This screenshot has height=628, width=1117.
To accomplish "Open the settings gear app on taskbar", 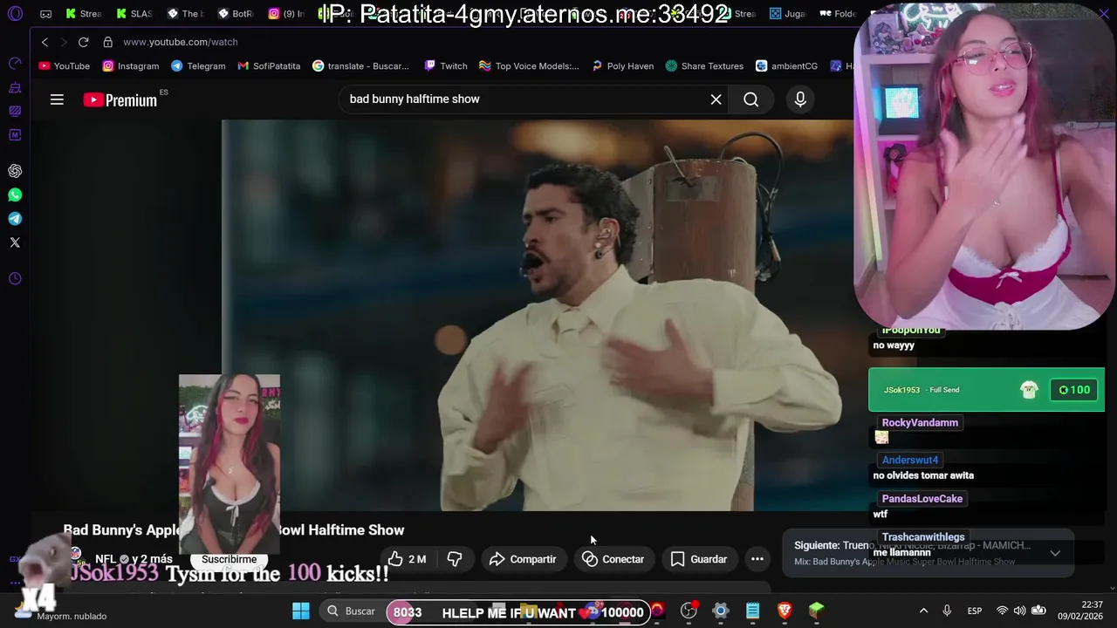I will point(721,611).
